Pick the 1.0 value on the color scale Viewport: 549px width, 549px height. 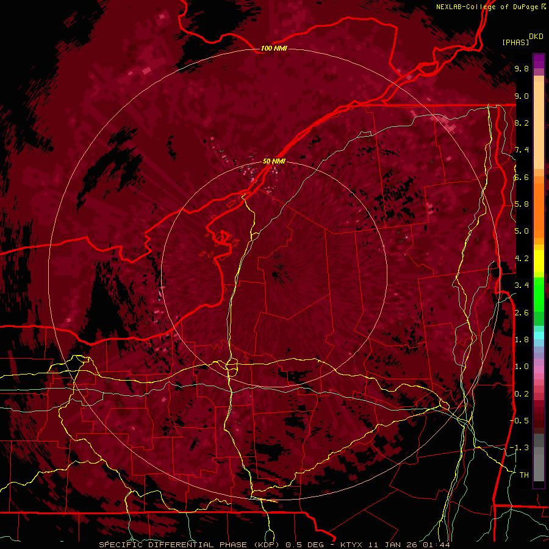(522, 367)
